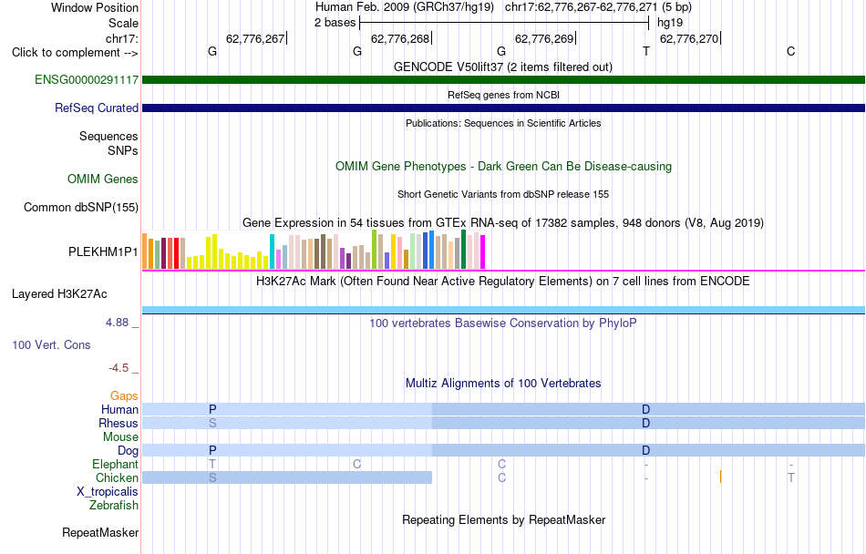Image resolution: width=866 pixels, height=554 pixels.
Task: Click 'Multiz Alignments of 100 Vertebrates' title
Action: click(x=503, y=383)
